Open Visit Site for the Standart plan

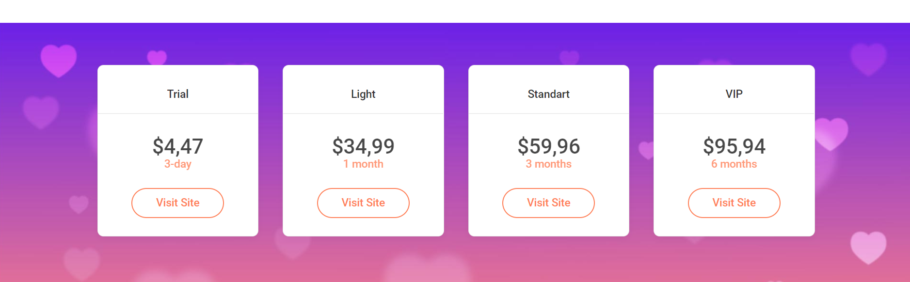[548, 203]
